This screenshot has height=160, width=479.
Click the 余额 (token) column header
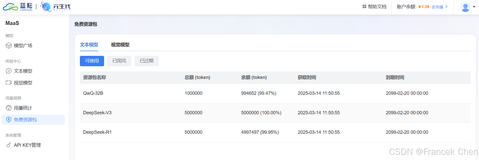click(x=254, y=77)
